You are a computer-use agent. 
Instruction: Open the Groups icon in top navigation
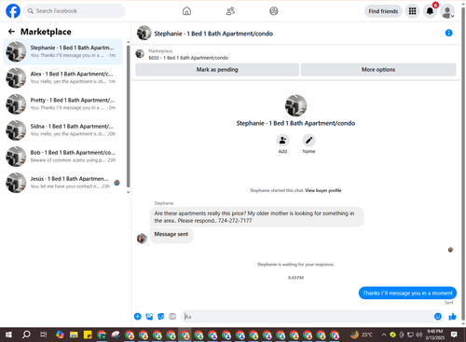(274, 11)
